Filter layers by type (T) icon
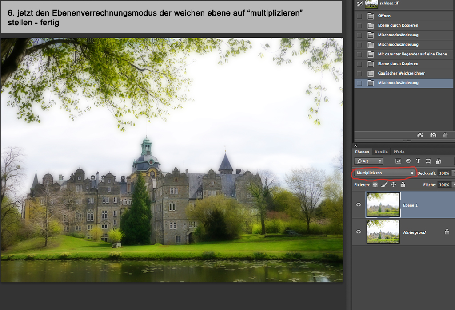The width and height of the screenshot is (455, 310). (x=418, y=161)
